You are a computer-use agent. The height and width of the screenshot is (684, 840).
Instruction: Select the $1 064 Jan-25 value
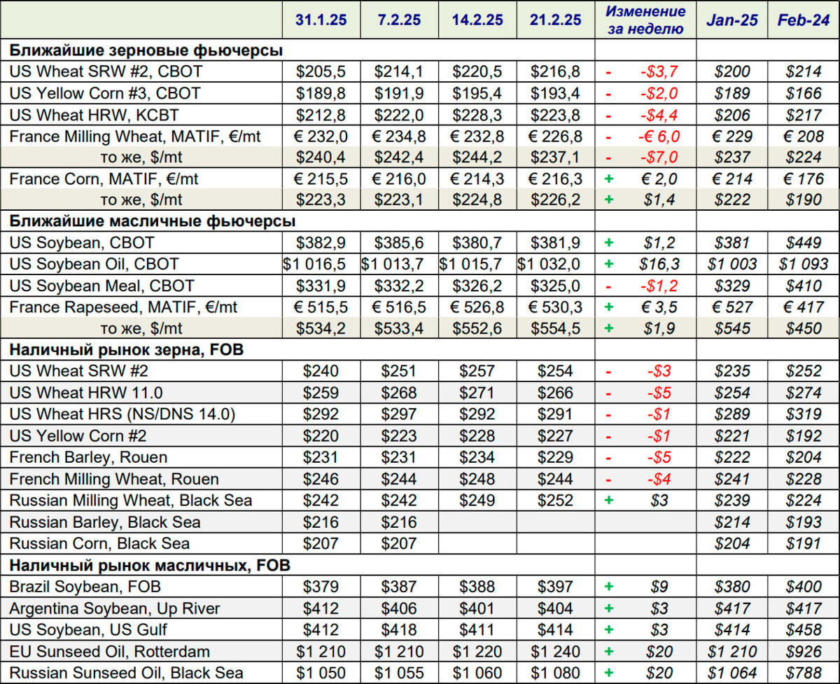click(x=731, y=673)
